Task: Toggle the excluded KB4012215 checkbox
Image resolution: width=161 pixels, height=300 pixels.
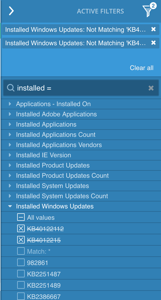Action: (21, 240)
